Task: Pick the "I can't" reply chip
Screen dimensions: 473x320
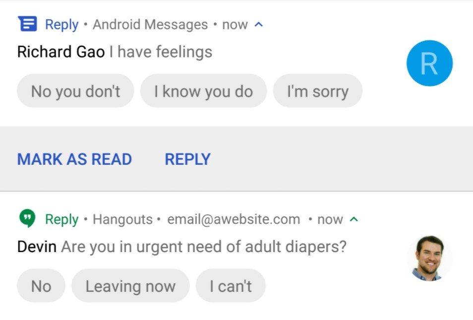Action: (x=231, y=286)
